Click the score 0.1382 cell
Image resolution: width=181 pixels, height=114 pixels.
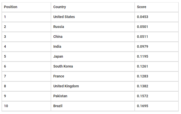[143, 86]
